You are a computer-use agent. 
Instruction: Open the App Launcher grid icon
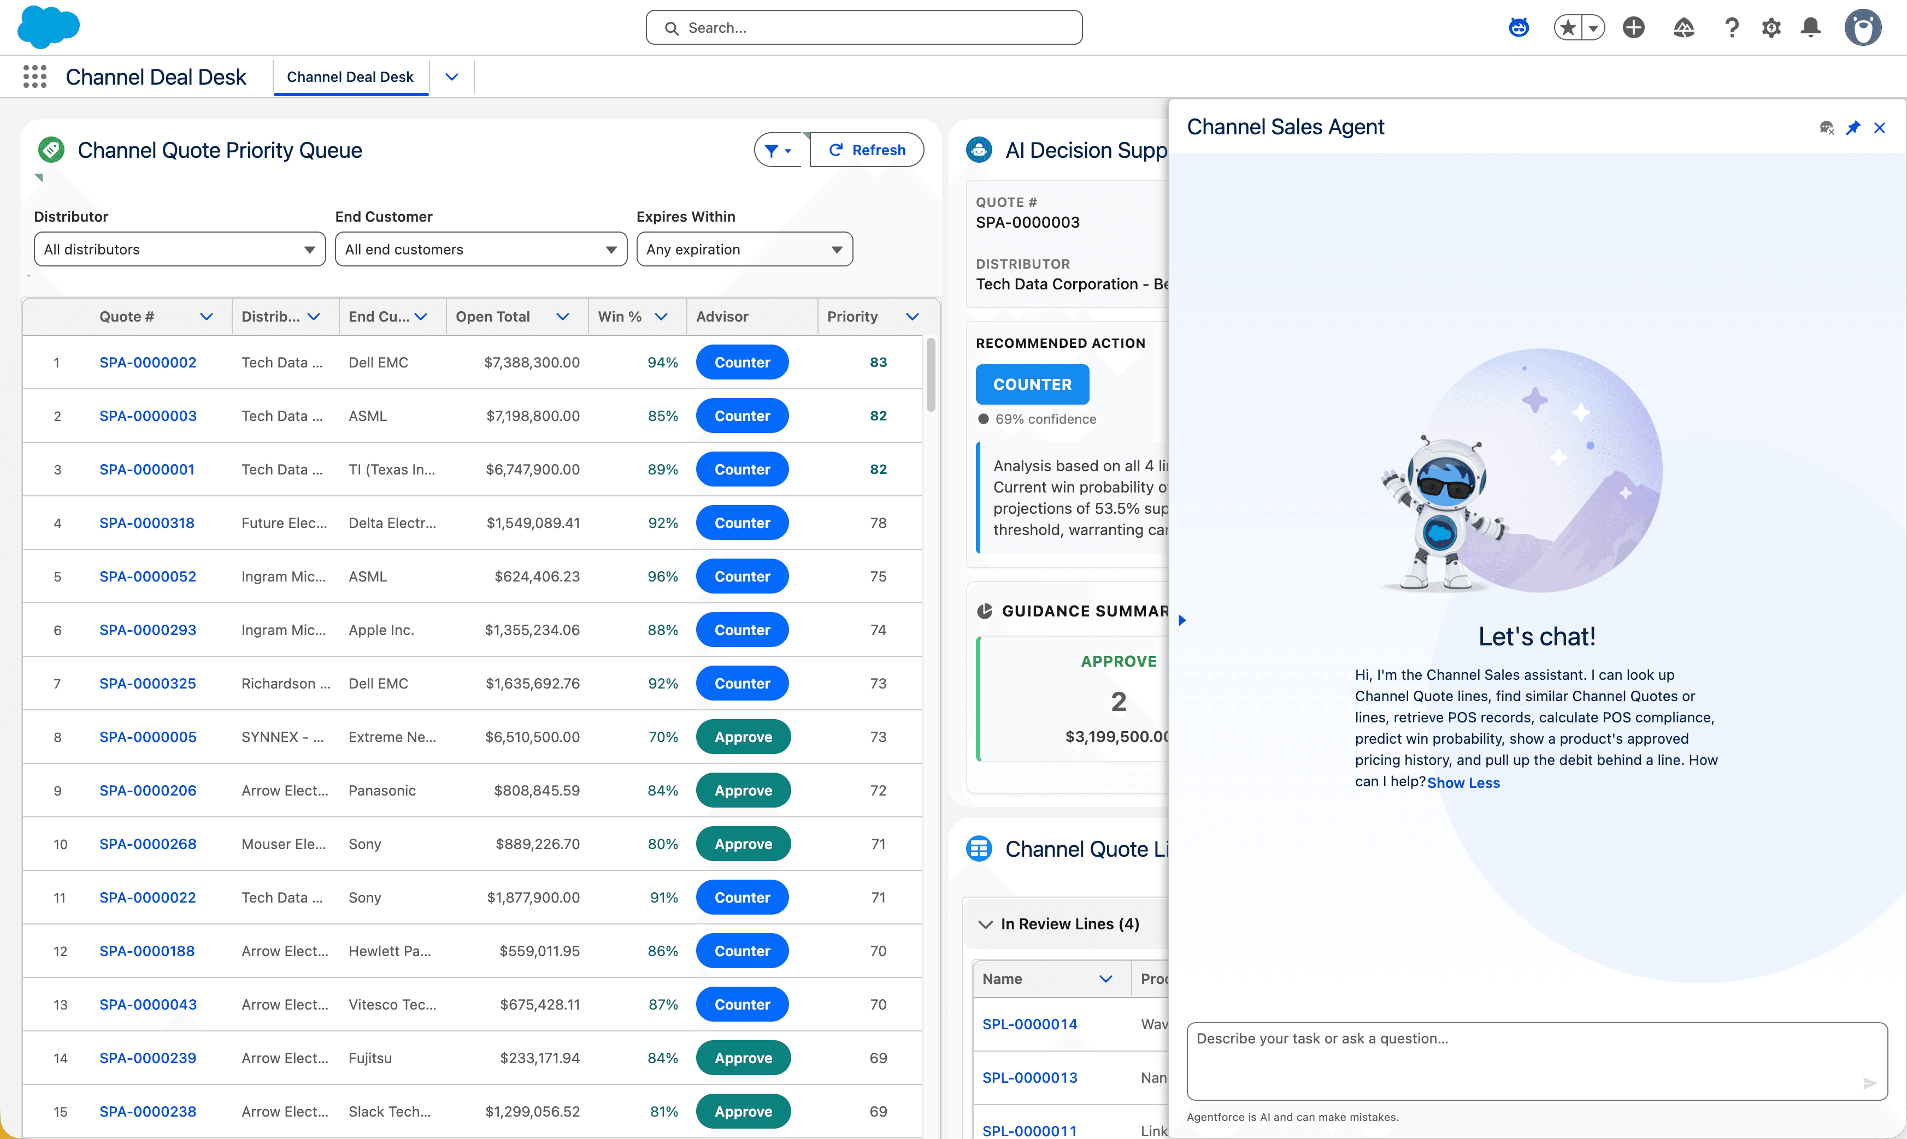click(x=34, y=76)
